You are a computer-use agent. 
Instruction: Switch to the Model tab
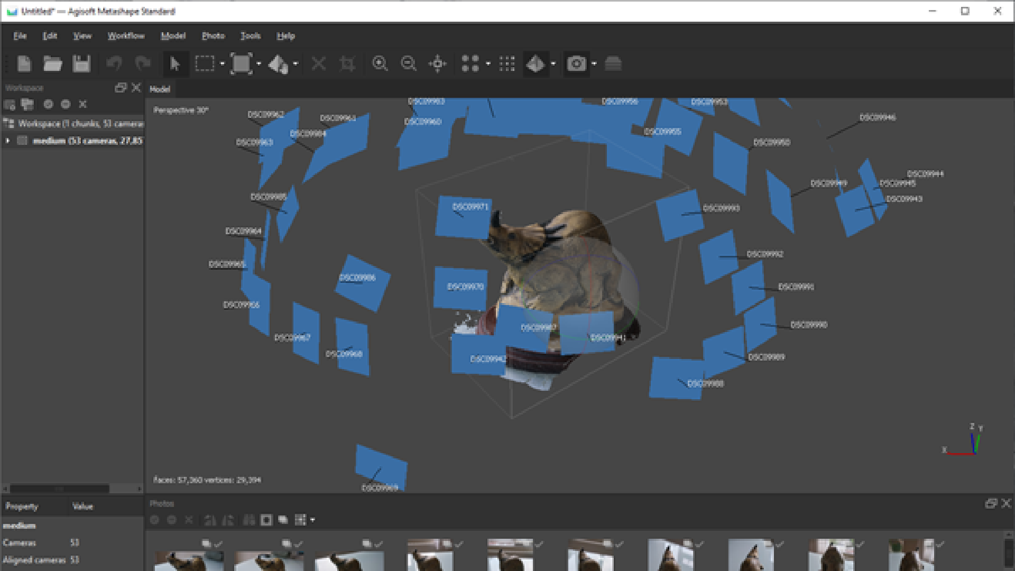160,89
